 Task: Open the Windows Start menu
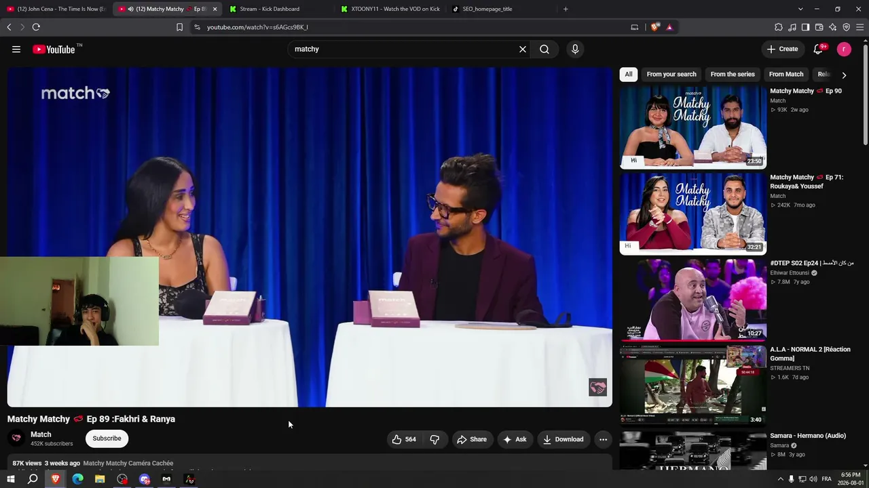pos(11,479)
